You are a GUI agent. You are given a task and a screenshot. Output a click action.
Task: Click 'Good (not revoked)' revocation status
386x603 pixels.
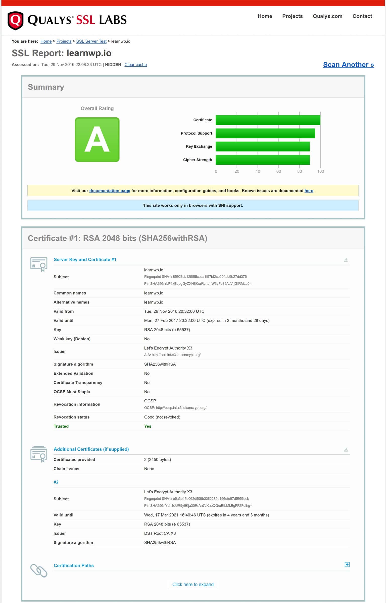pyautogui.click(x=162, y=417)
